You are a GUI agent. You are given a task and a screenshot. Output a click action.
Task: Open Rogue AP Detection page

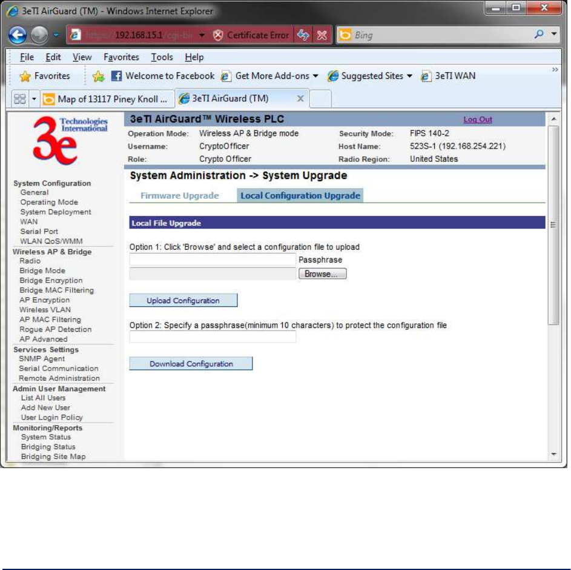click(55, 329)
